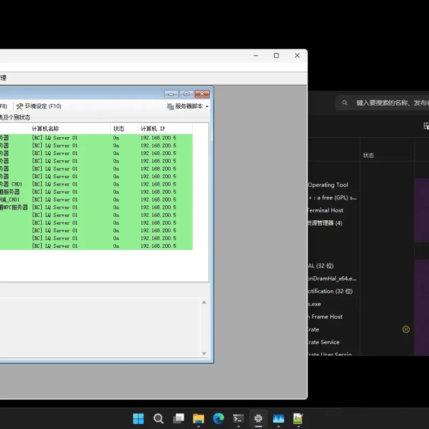
Task: Open 环境设定 (F10) settings
Action: click(x=39, y=106)
